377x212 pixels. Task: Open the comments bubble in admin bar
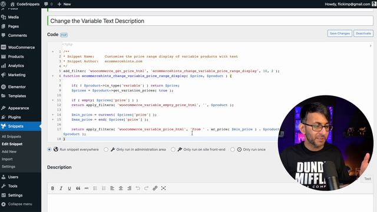coord(48,4)
